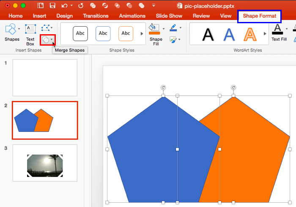
Task: Click the Shape Outline pen icon
Action: pyautogui.click(x=173, y=28)
